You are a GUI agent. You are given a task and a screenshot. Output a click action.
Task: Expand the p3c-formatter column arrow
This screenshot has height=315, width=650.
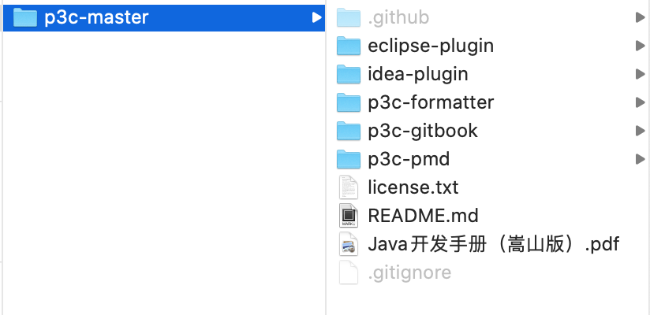click(640, 102)
